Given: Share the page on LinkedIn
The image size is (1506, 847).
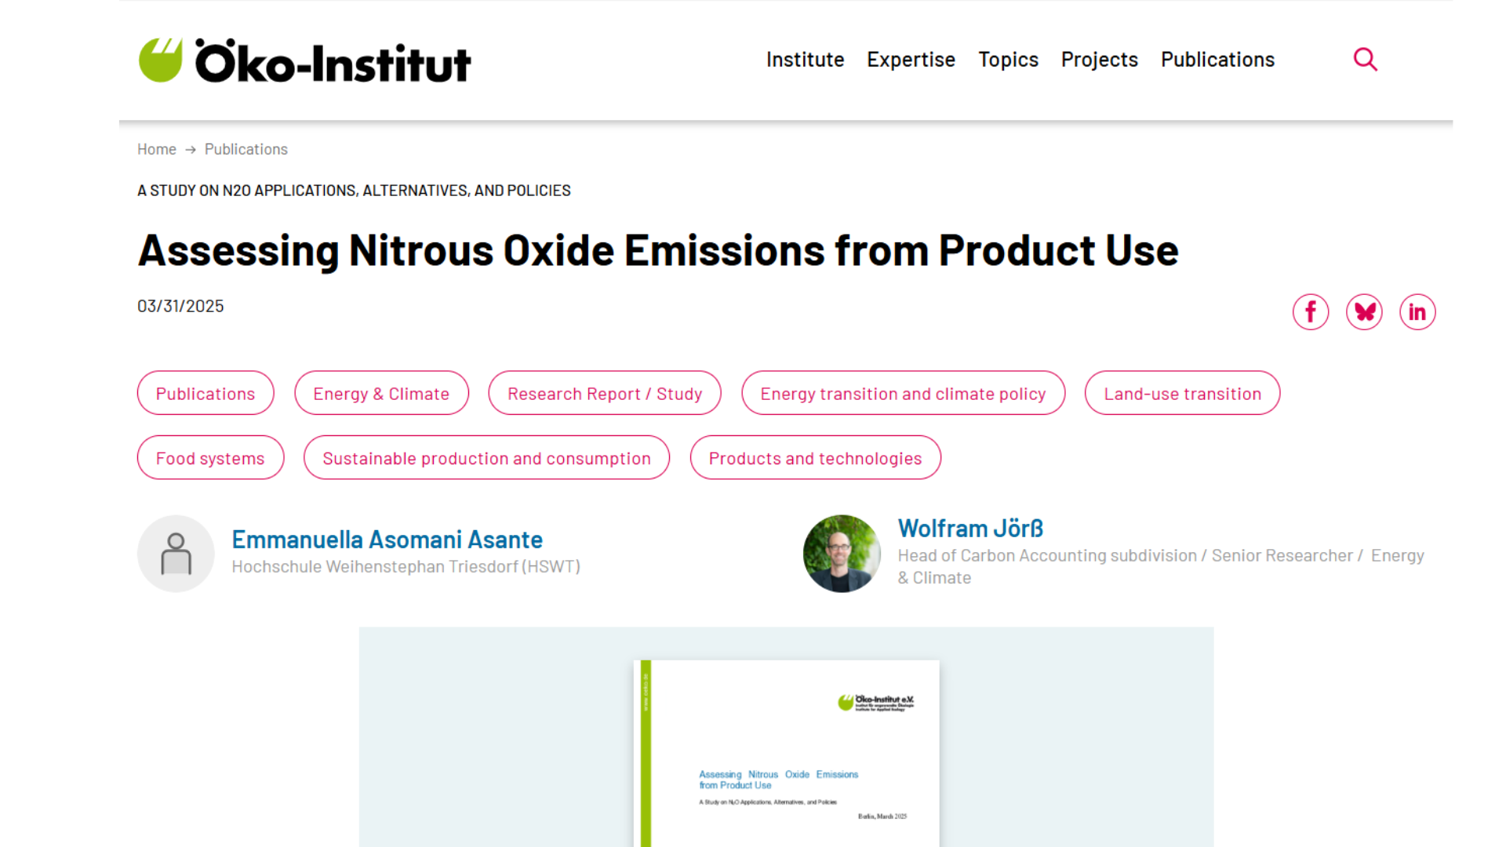Looking at the screenshot, I should 1417,312.
